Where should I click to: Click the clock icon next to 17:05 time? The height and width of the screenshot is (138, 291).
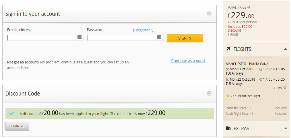click(261, 79)
